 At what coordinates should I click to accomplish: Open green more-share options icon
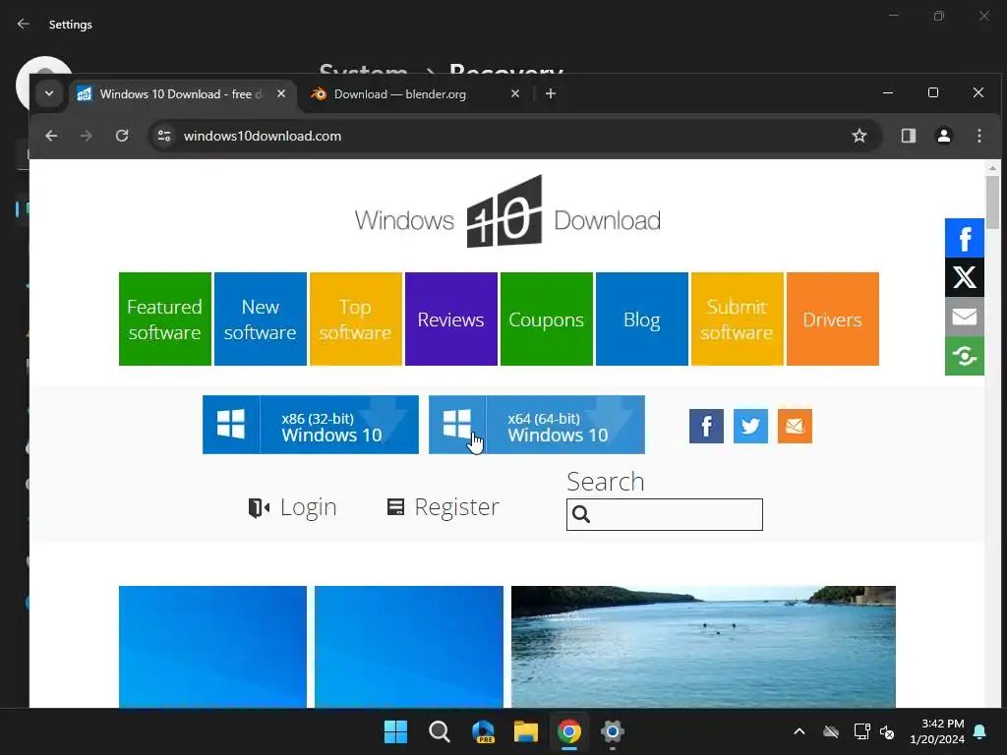click(x=965, y=356)
